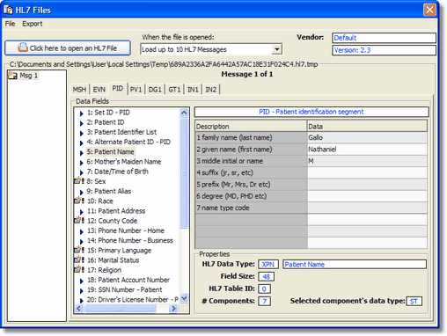Expand the arrow beside 6: Mother's Maiden Name
The image size is (447, 336).
(82, 163)
